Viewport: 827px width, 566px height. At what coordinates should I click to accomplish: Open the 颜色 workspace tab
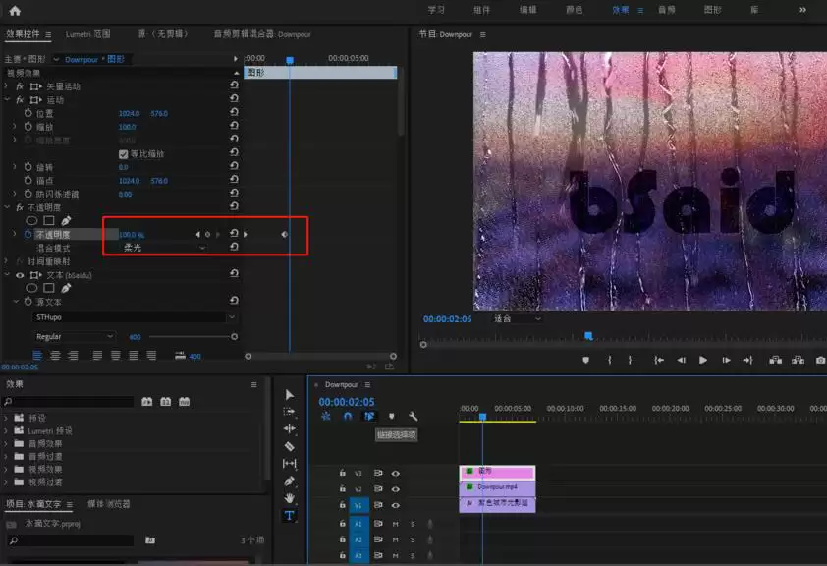[x=573, y=10]
